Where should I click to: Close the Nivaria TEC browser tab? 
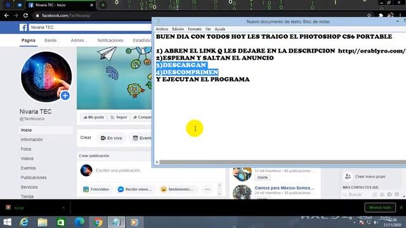pyautogui.click(x=91, y=5)
